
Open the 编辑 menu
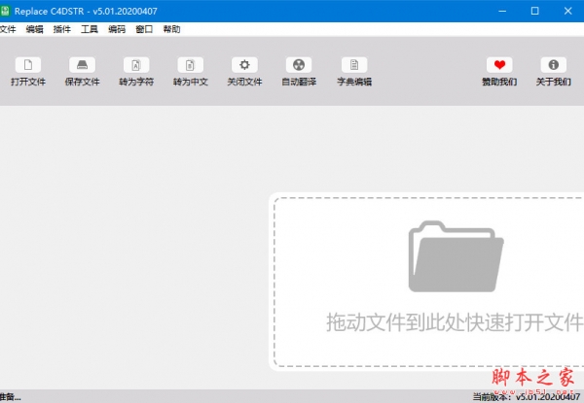pyautogui.click(x=35, y=29)
